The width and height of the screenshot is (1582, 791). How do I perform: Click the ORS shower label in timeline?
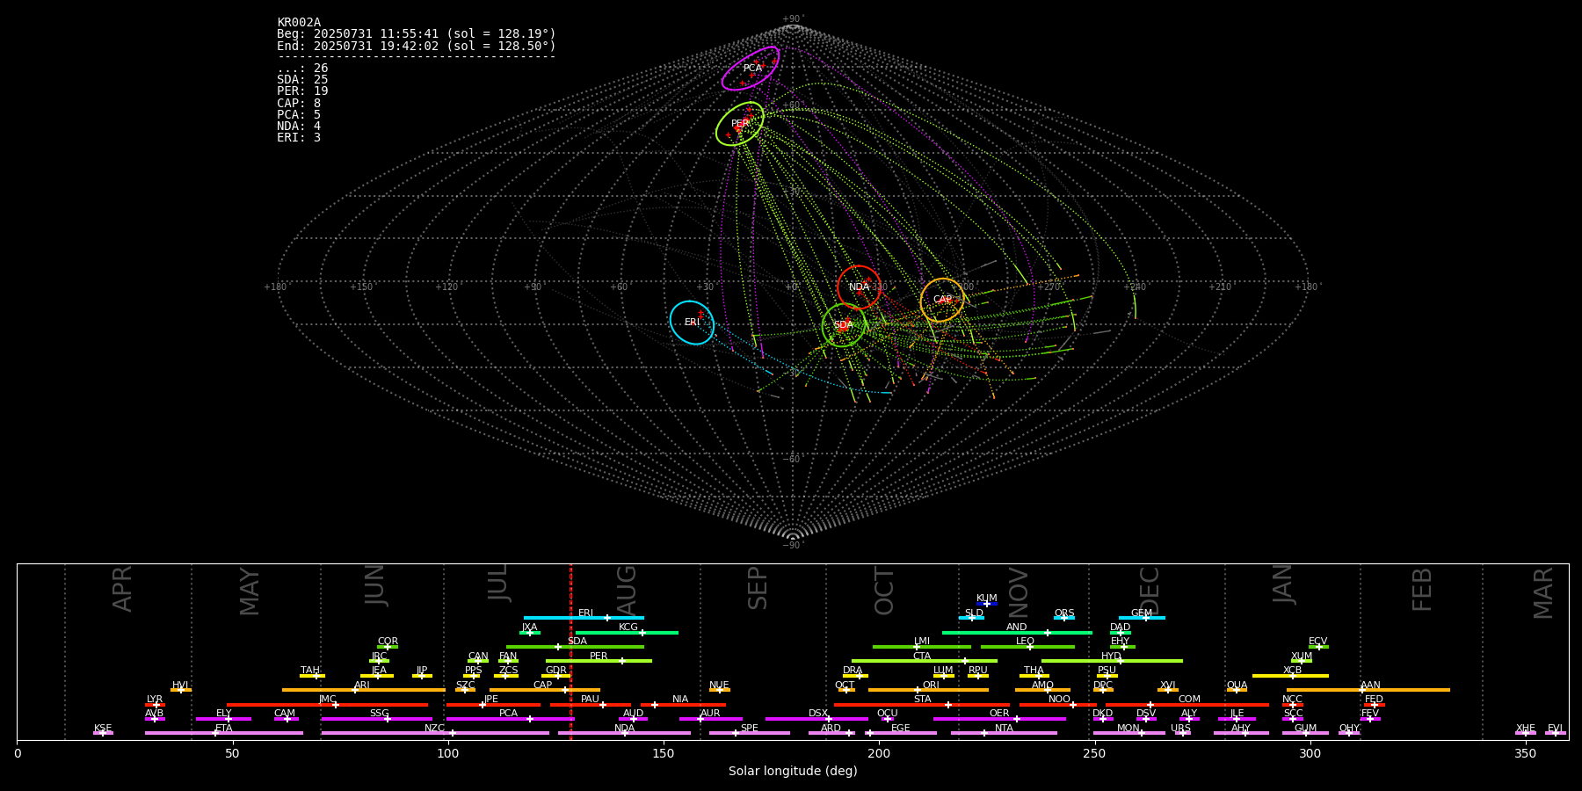point(1064,613)
